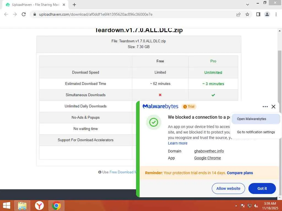Click the '~ 62 minutes' cell
This screenshot has height=211, width=282.
coord(160,84)
